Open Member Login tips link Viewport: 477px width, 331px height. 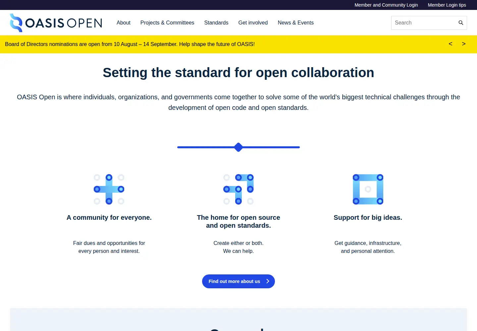coord(447,5)
